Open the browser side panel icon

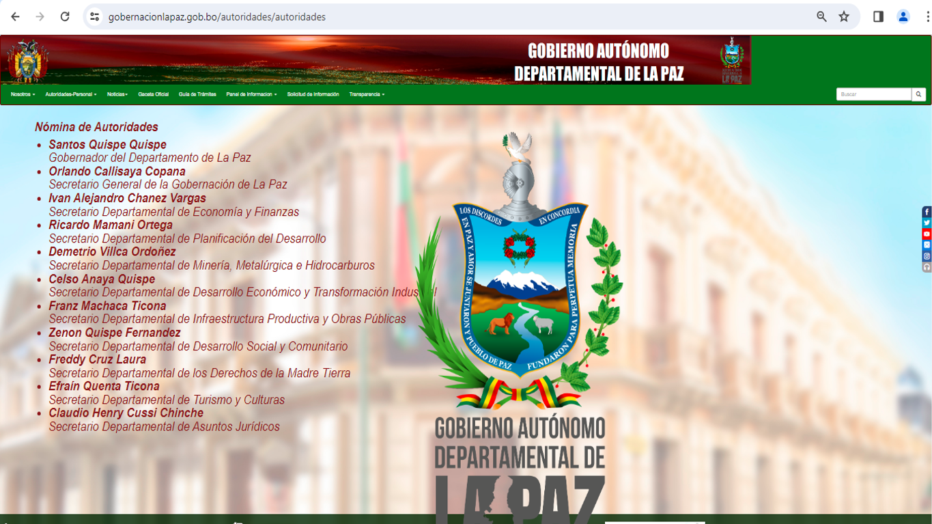click(x=878, y=17)
